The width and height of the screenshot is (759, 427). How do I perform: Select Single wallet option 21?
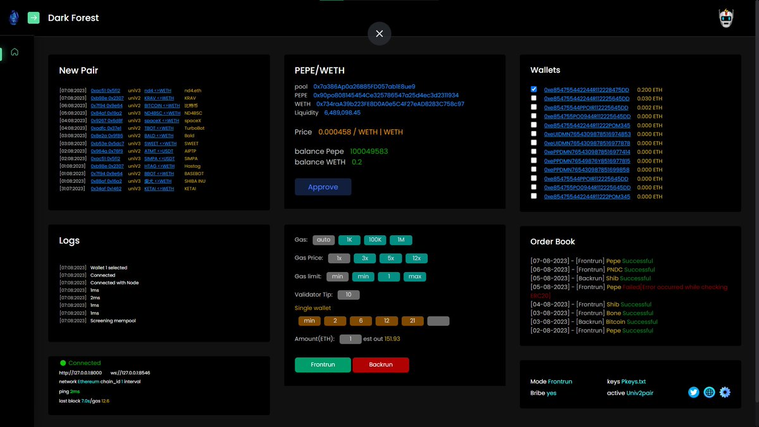412,321
